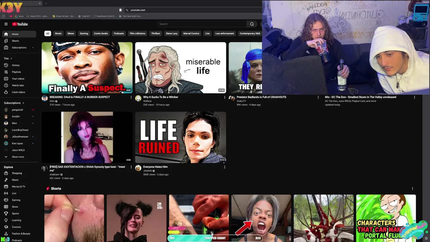Open Courses in the Explore section

tap(19, 227)
